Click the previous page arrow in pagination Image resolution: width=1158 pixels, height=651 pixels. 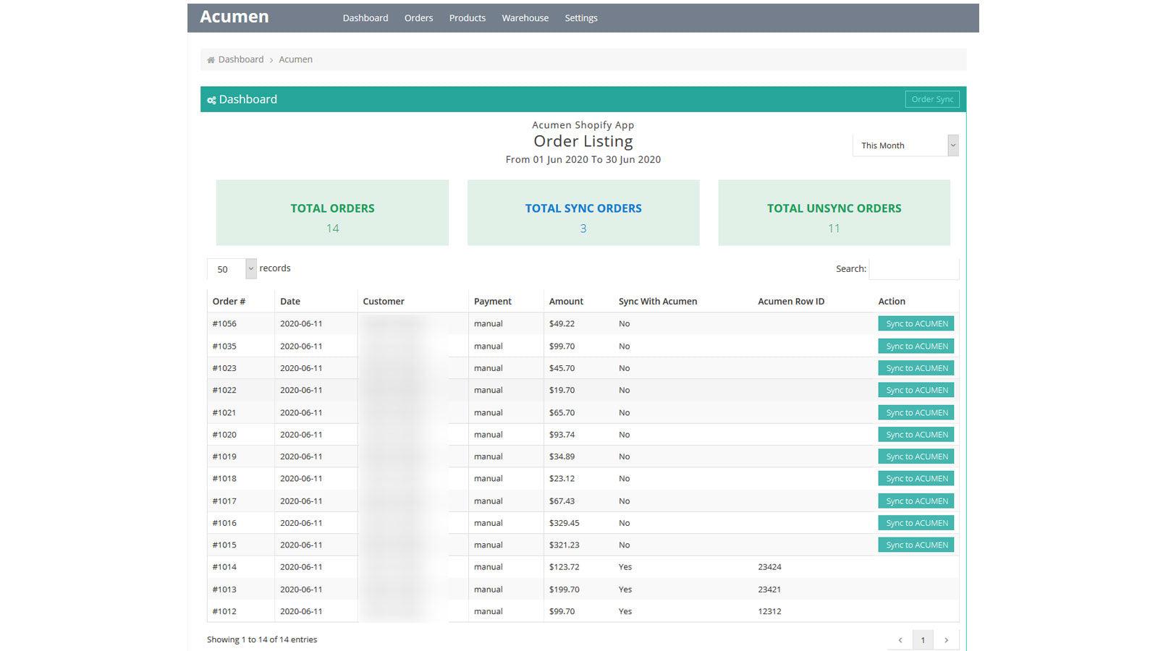(x=900, y=639)
